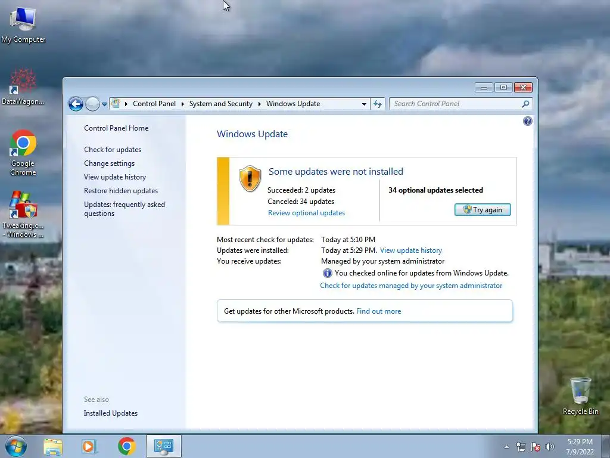The height and width of the screenshot is (458, 610).
Task: Open View update history beside install time
Action: (411, 250)
